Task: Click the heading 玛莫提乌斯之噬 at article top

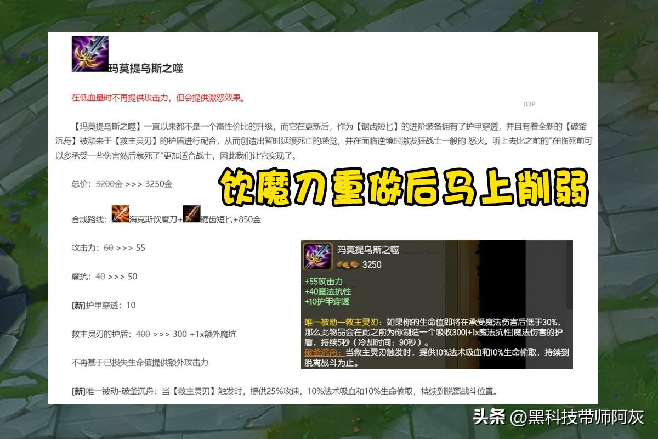Action: tap(145, 69)
